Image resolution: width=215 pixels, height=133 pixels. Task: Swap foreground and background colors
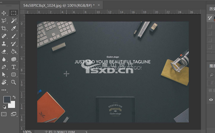[14, 97]
